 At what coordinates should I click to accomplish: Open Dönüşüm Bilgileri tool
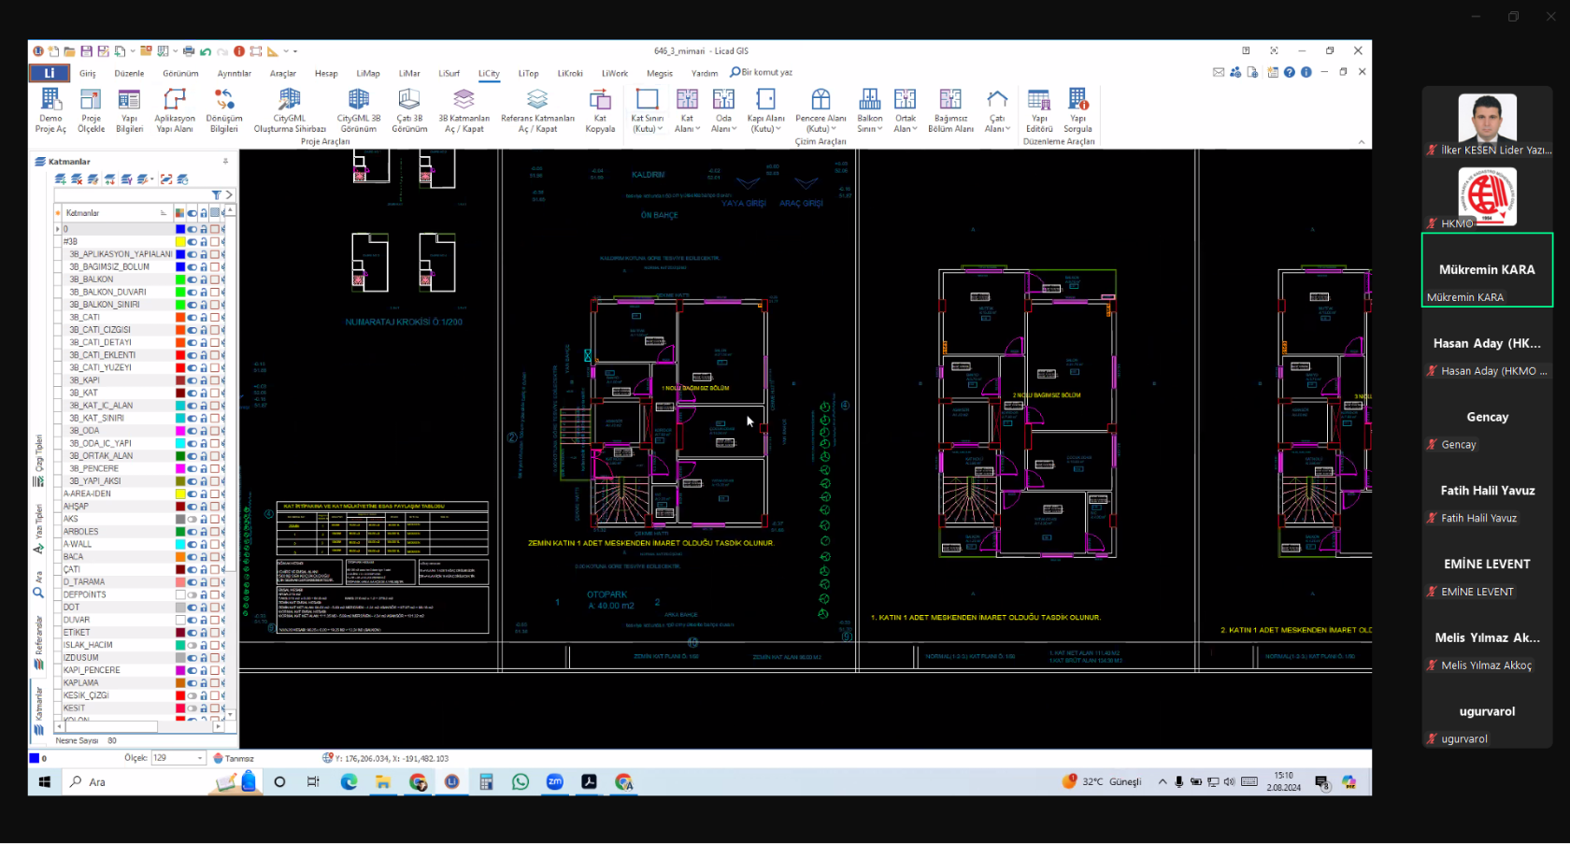click(x=224, y=110)
